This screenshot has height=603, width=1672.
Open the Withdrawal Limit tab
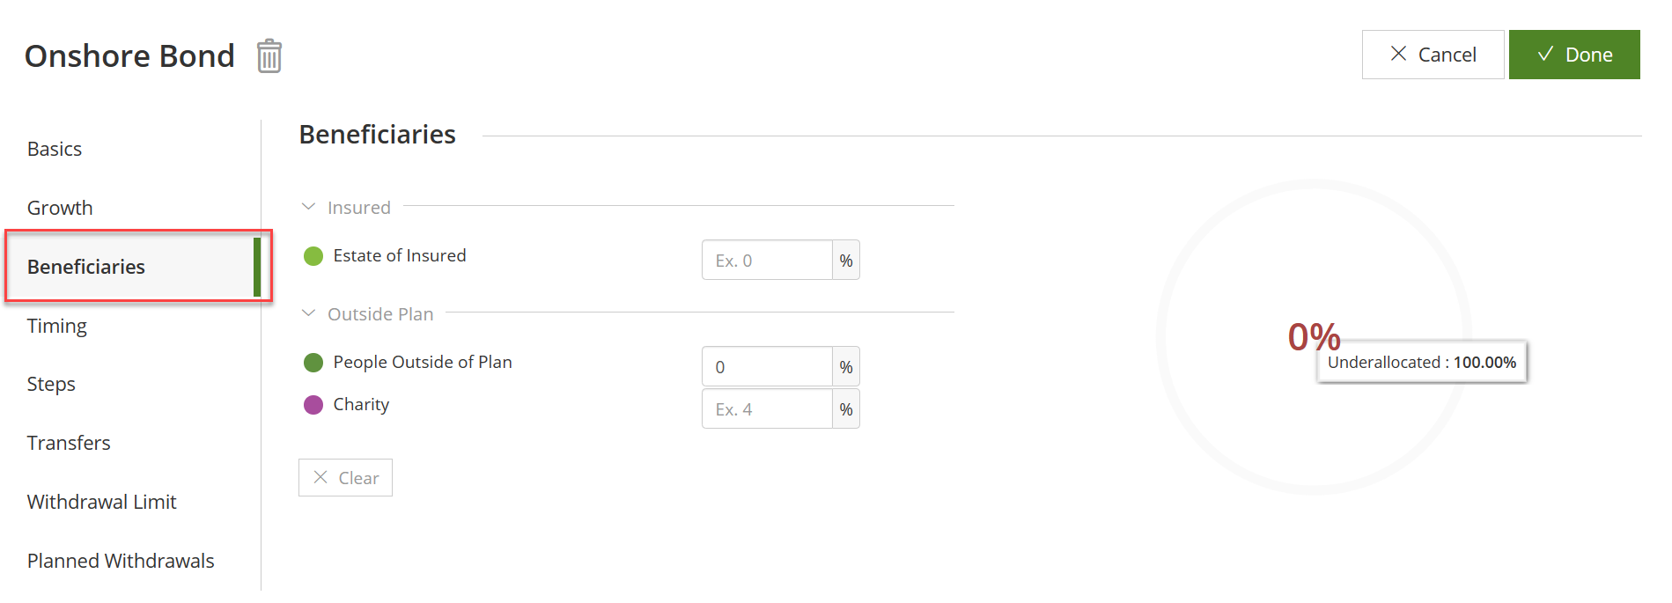(x=102, y=503)
